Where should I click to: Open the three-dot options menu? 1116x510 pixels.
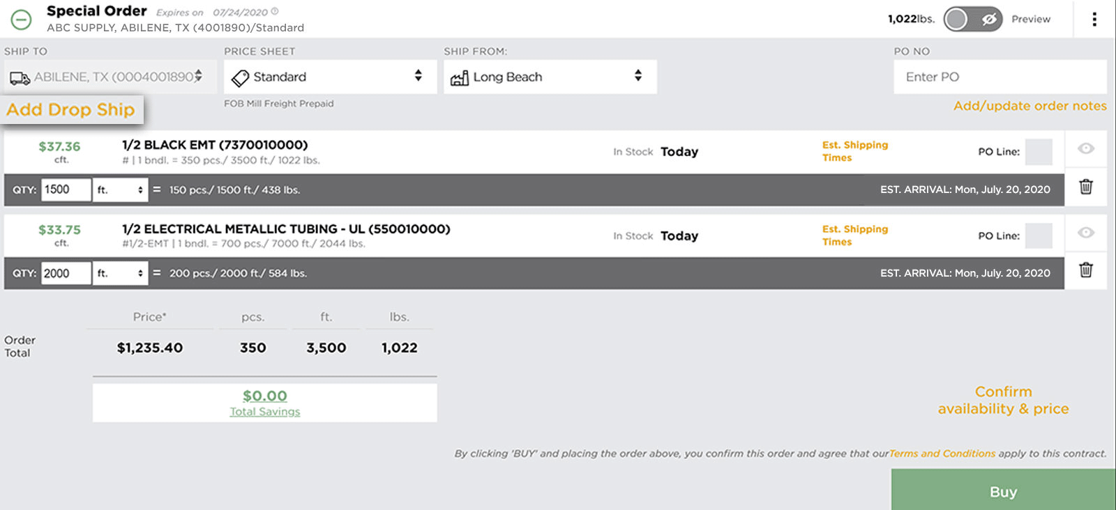coord(1094,20)
